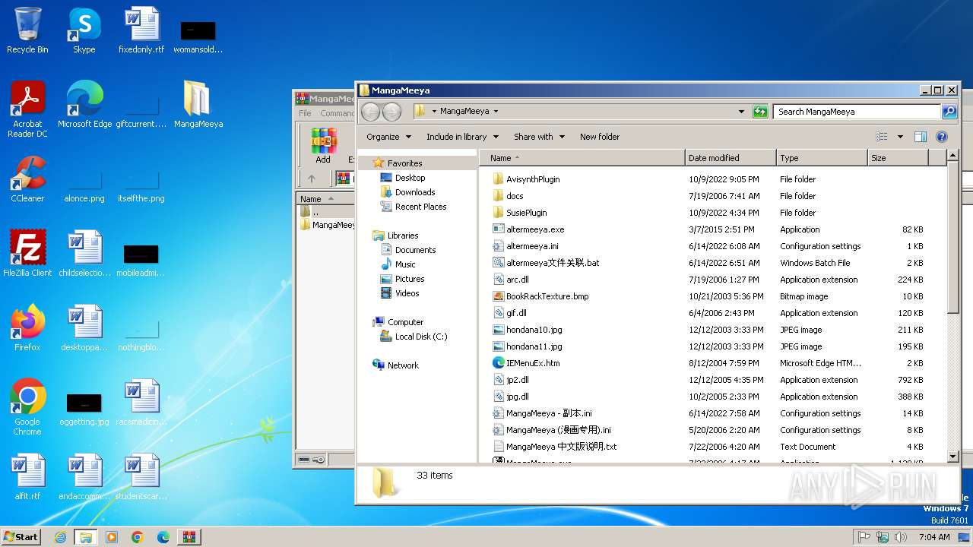Open the CCleaner desktop shortcut
This screenshot has width=973, height=547.
[27, 179]
